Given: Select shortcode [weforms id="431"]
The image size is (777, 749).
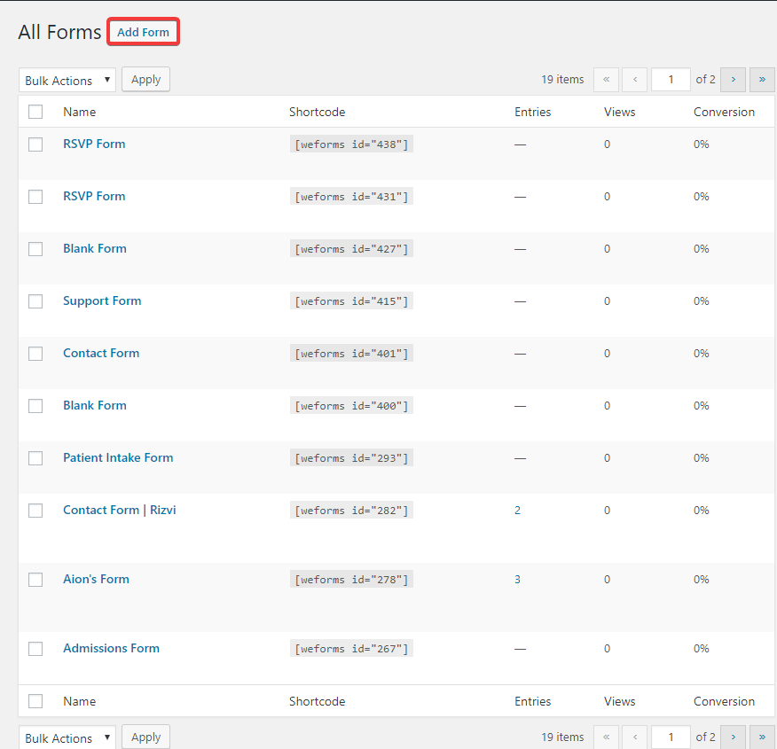Looking at the screenshot, I should pyautogui.click(x=351, y=197).
